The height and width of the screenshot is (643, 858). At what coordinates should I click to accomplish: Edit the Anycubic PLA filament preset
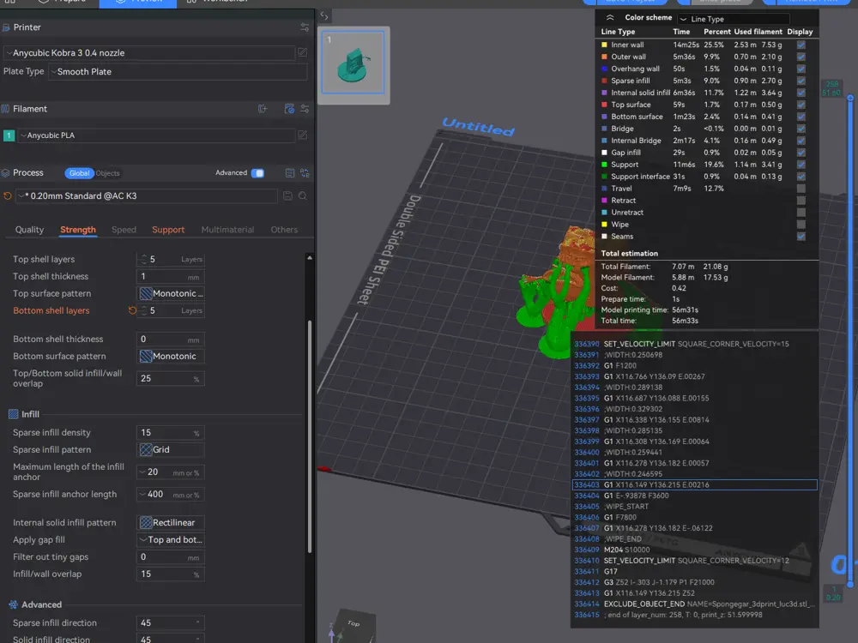point(303,135)
